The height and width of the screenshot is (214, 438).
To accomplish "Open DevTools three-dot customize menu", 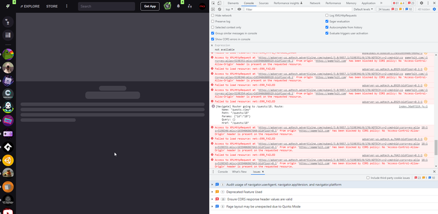I will coord(428,3).
